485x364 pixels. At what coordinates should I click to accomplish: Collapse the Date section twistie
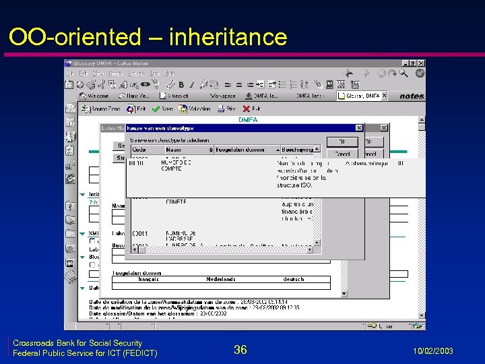point(82,288)
